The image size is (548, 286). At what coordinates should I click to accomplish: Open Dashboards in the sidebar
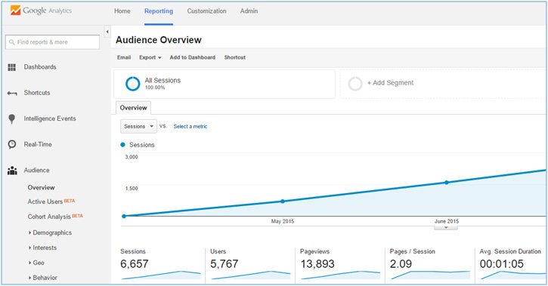click(x=40, y=67)
